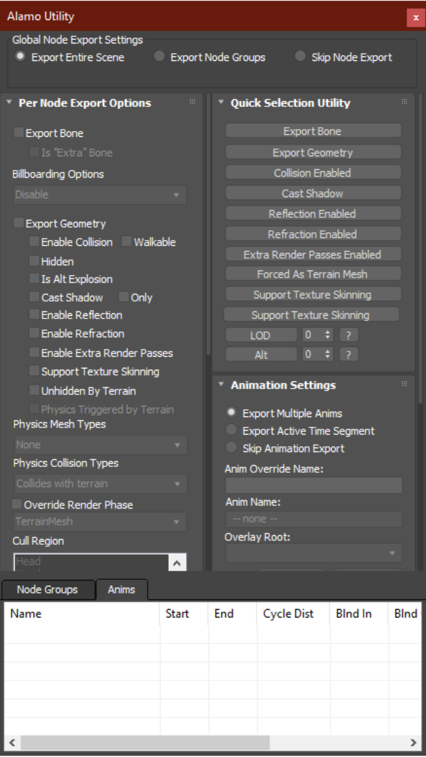426x757 pixels.
Task: Click Collision Enabled button
Action: [313, 173]
